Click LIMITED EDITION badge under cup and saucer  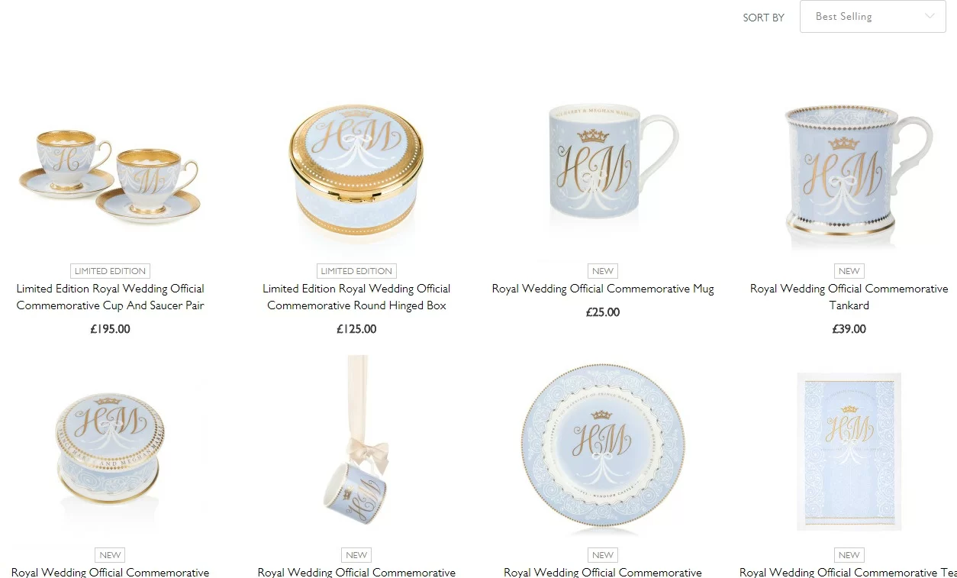click(110, 271)
